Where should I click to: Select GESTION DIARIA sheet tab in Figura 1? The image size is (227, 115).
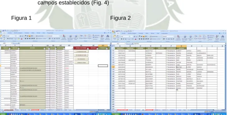tap(9, 110)
